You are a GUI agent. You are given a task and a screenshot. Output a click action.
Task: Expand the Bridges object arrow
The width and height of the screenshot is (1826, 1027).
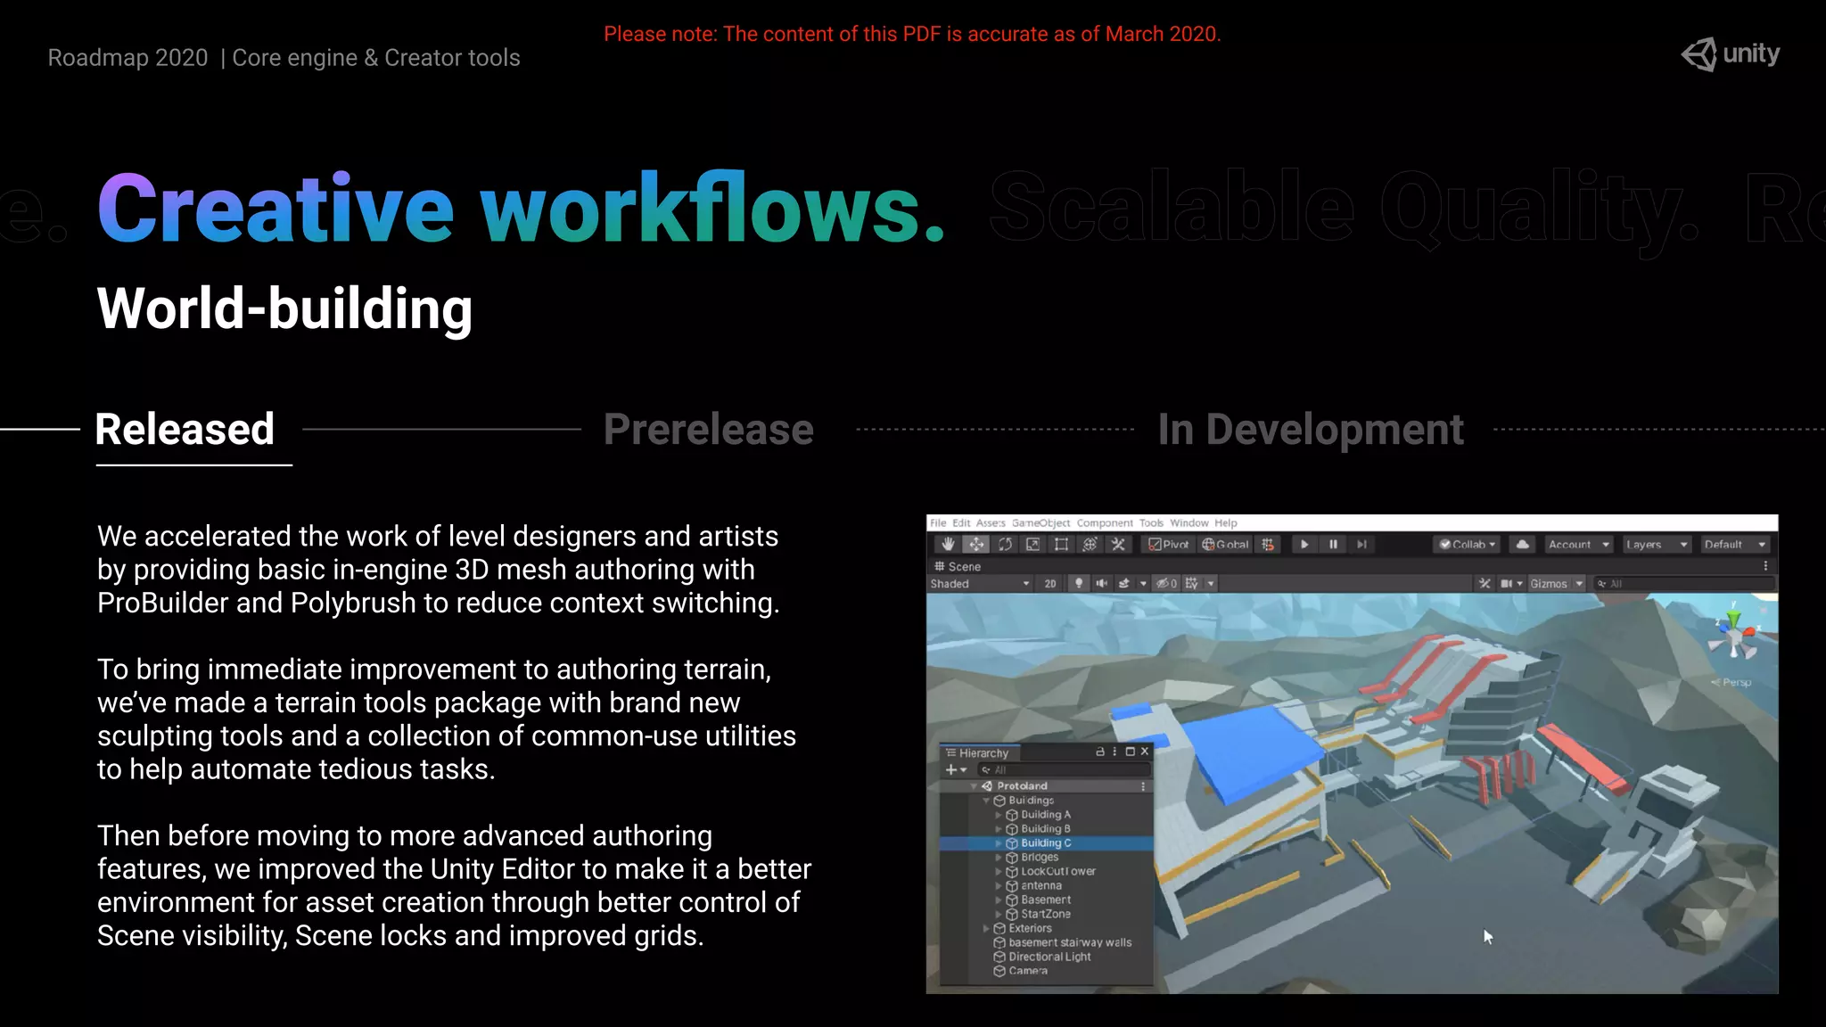(999, 858)
